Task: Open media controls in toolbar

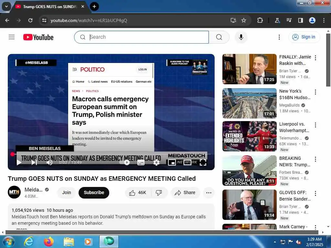Action: 289,20
